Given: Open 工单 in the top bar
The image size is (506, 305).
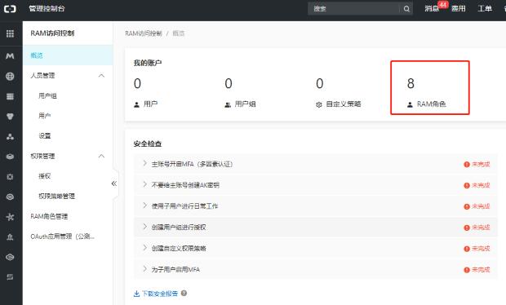Looking at the screenshot, I should (485, 9).
